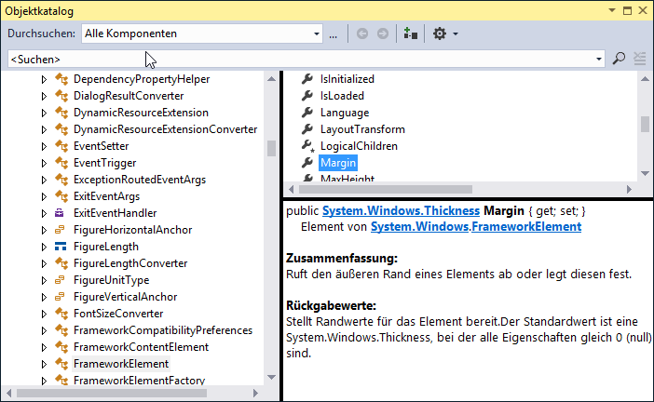Click the FigureHorizontalAnchor enum icon
Image resolution: width=654 pixels, height=402 pixels.
[60, 230]
